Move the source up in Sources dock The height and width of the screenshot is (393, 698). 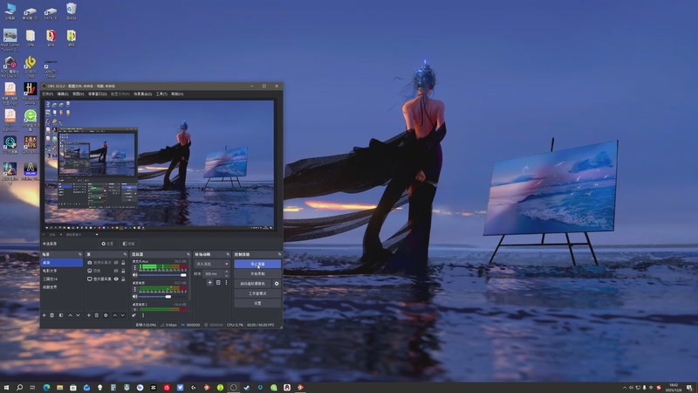pos(115,315)
